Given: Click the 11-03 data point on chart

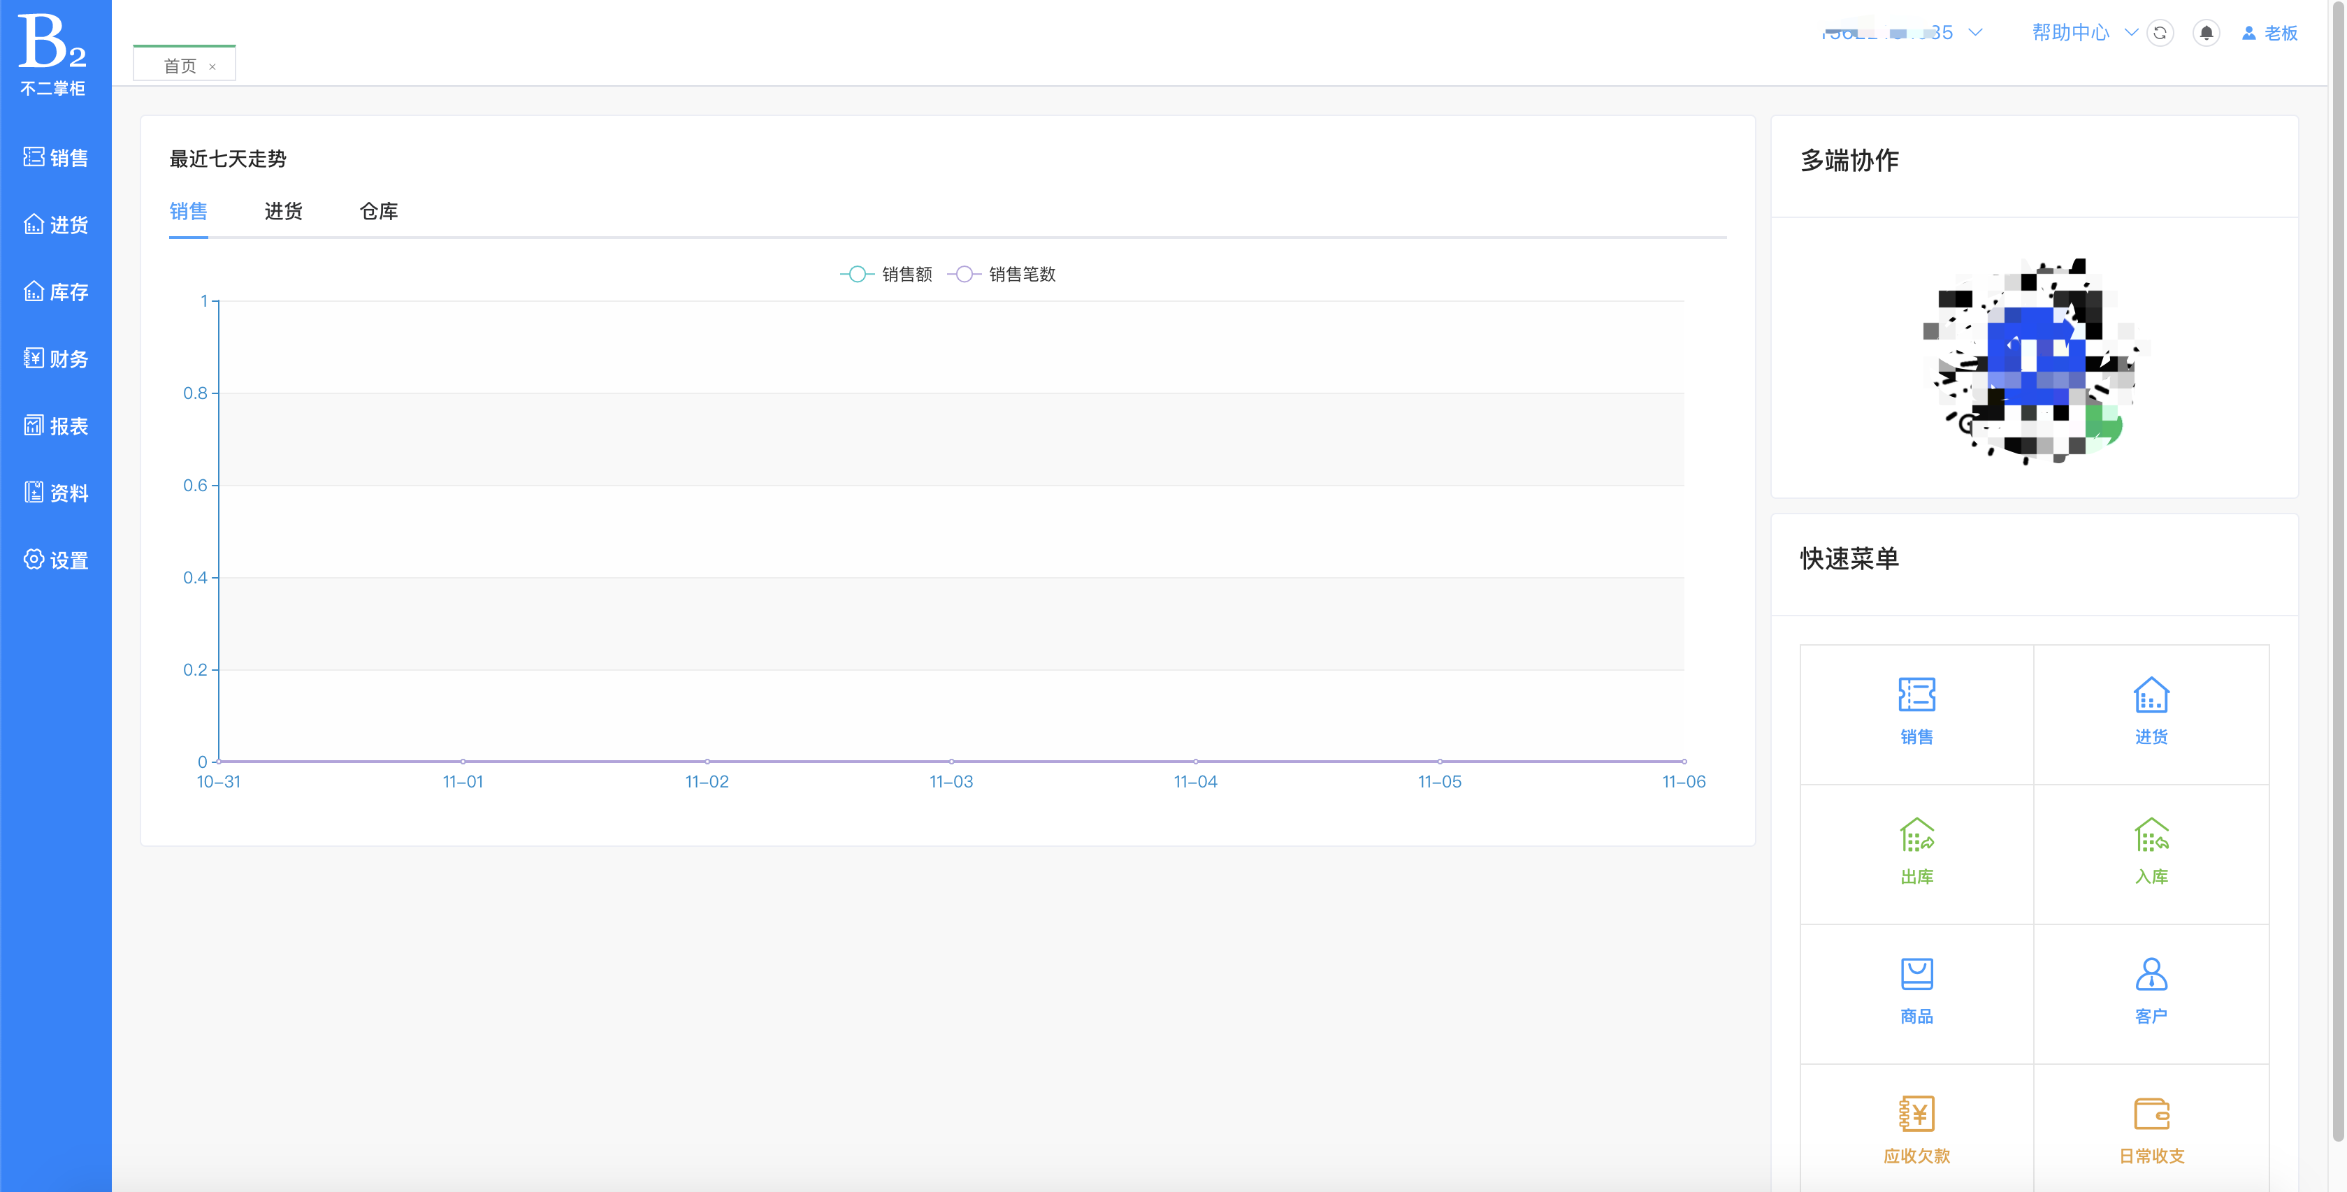Looking at the screenshot, I should tap(951, 762).
